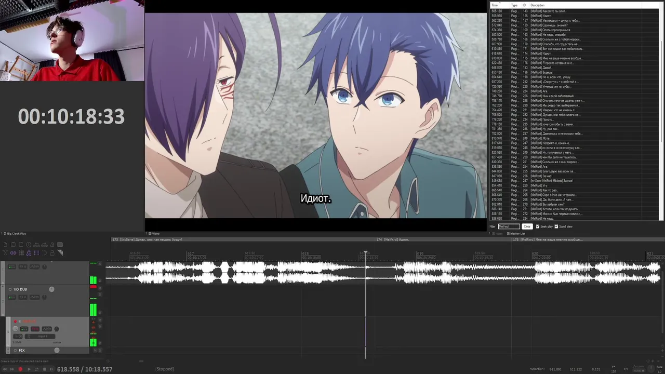The height and width of the screenshot is (374, 665).
Task: Open the routing button on VO DUB track
Action: (x=12, y=297)
